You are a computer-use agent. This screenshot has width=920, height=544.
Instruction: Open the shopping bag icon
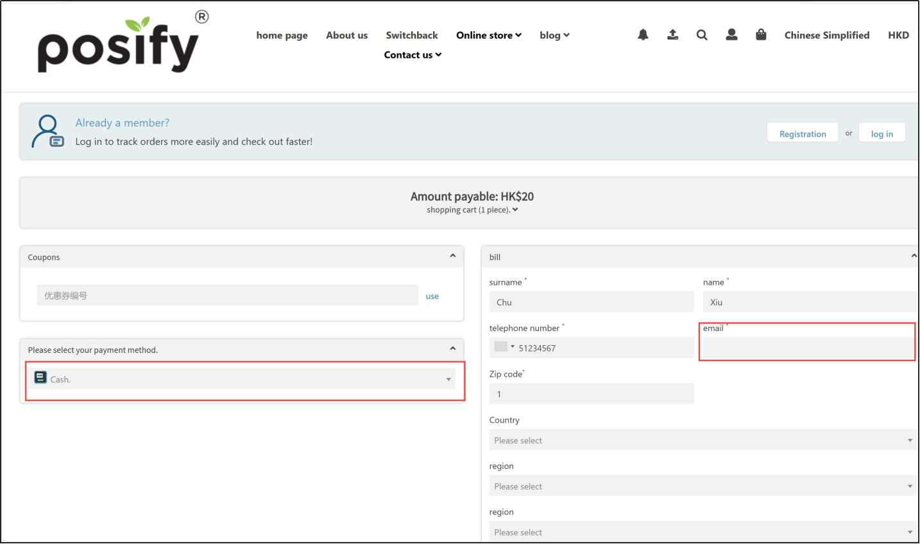point(761,35)
